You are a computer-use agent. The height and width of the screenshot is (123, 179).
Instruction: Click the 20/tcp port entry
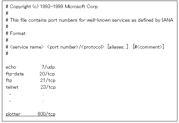tap(47, 74)
